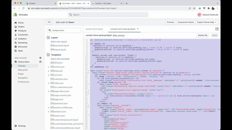The width and height of the screenshot is (232, 130).
Task: Click Add a new layout link
Action: tap(59, 42)
